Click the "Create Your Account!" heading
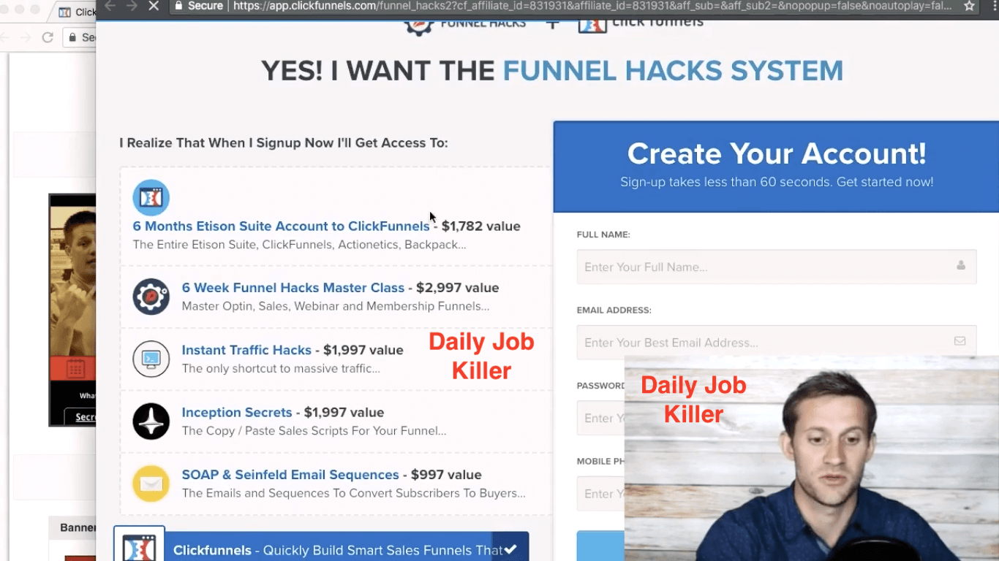999x561 pixels. point(777,153)
